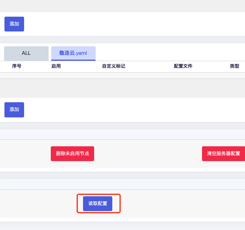
Task: Click the light blue header bar above 读取配置
Action: [x=122, y=184]
